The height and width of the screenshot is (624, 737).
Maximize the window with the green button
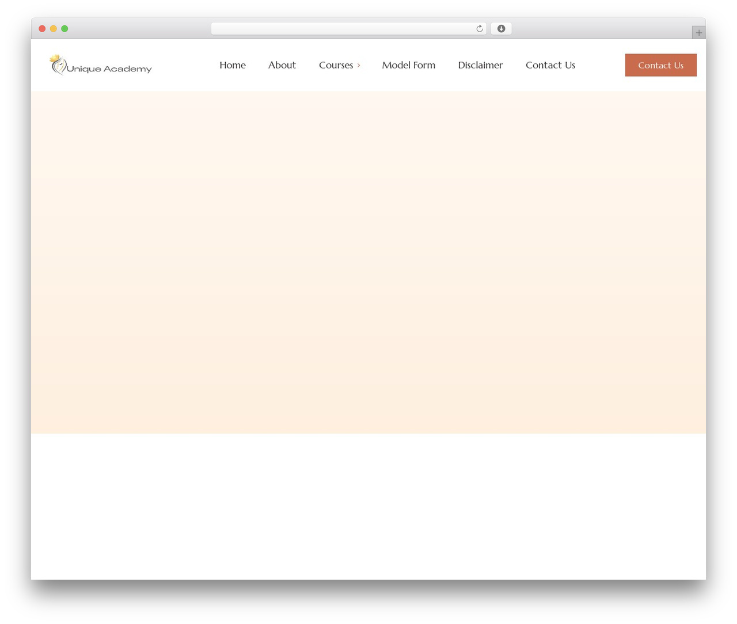(64, 29)
